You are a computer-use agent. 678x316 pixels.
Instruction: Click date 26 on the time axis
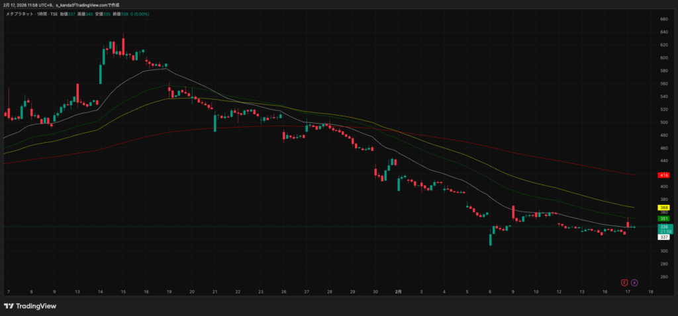tap(283, 291)
